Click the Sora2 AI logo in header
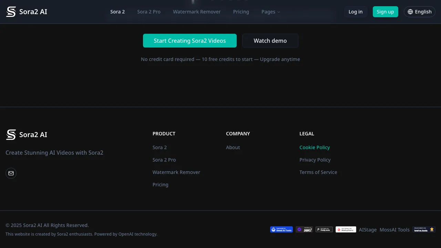This screenshot has height=248, width=441. click(27, 11)
